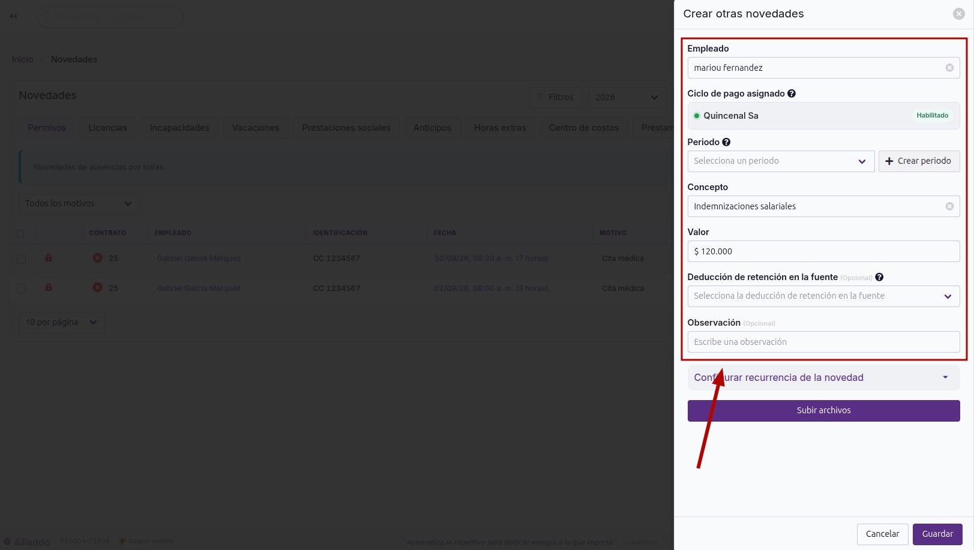
Task: Open the Selecciona un periodo dropdown
Action: pyautogui.click(x=781, y=161)
